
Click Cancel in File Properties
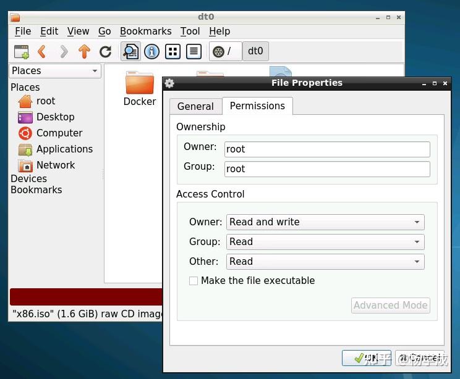420,358
